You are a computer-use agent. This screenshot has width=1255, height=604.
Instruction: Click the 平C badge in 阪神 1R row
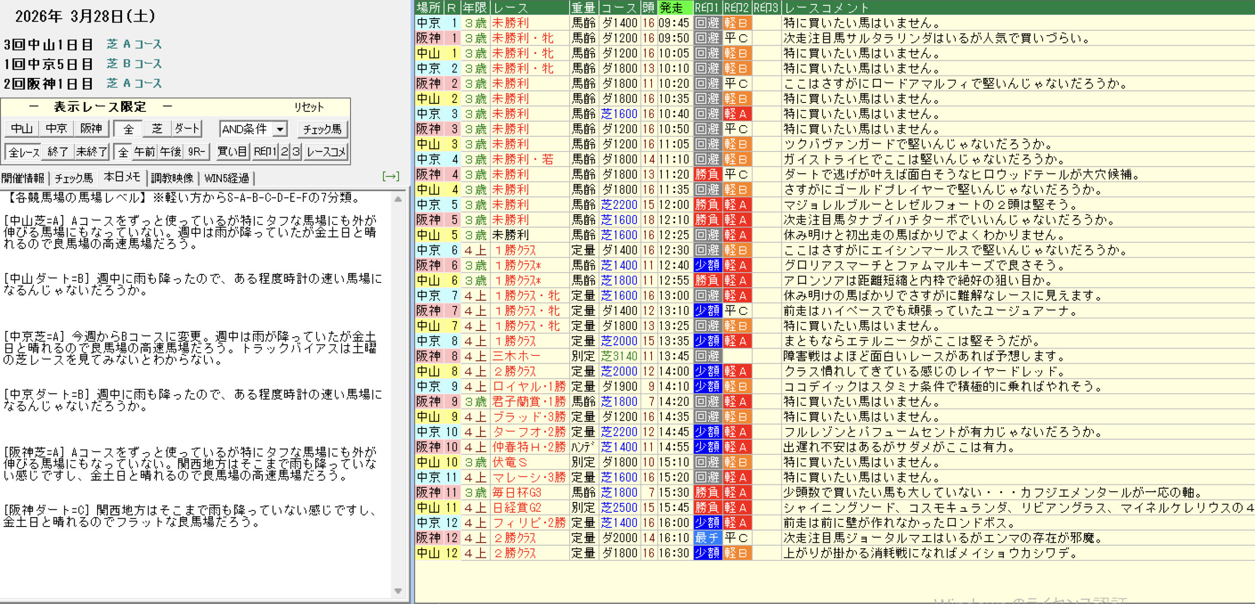[x=736, y=38]
